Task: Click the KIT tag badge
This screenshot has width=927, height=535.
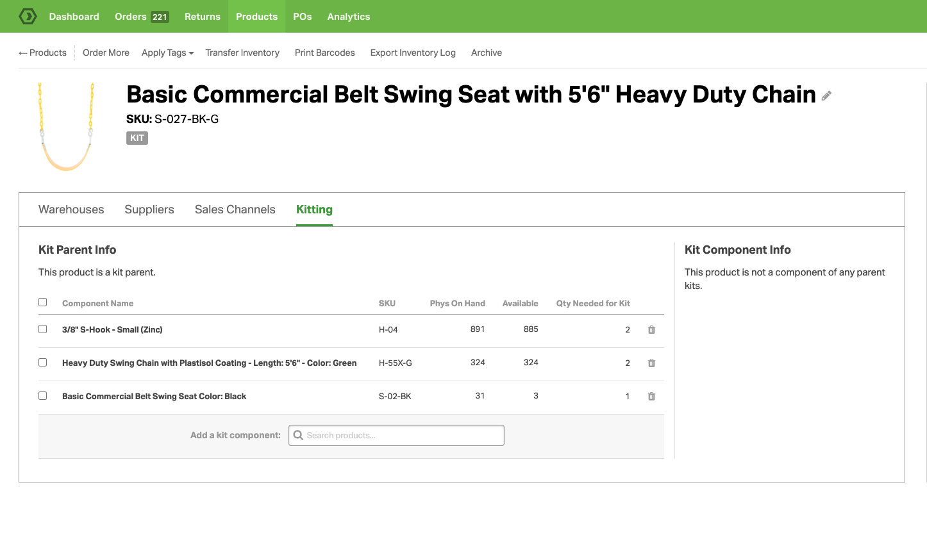Action: [137, 138]
